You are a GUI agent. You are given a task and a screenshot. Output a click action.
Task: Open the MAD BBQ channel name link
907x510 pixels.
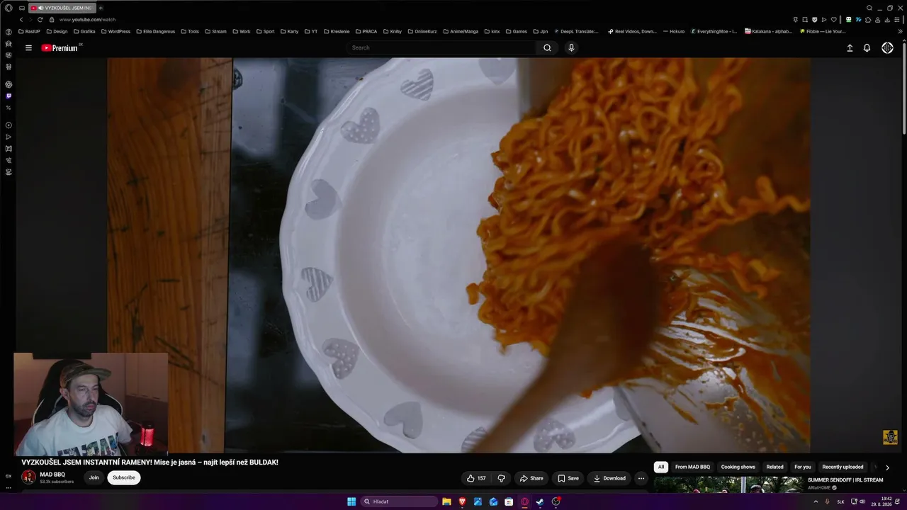point(52,475)
